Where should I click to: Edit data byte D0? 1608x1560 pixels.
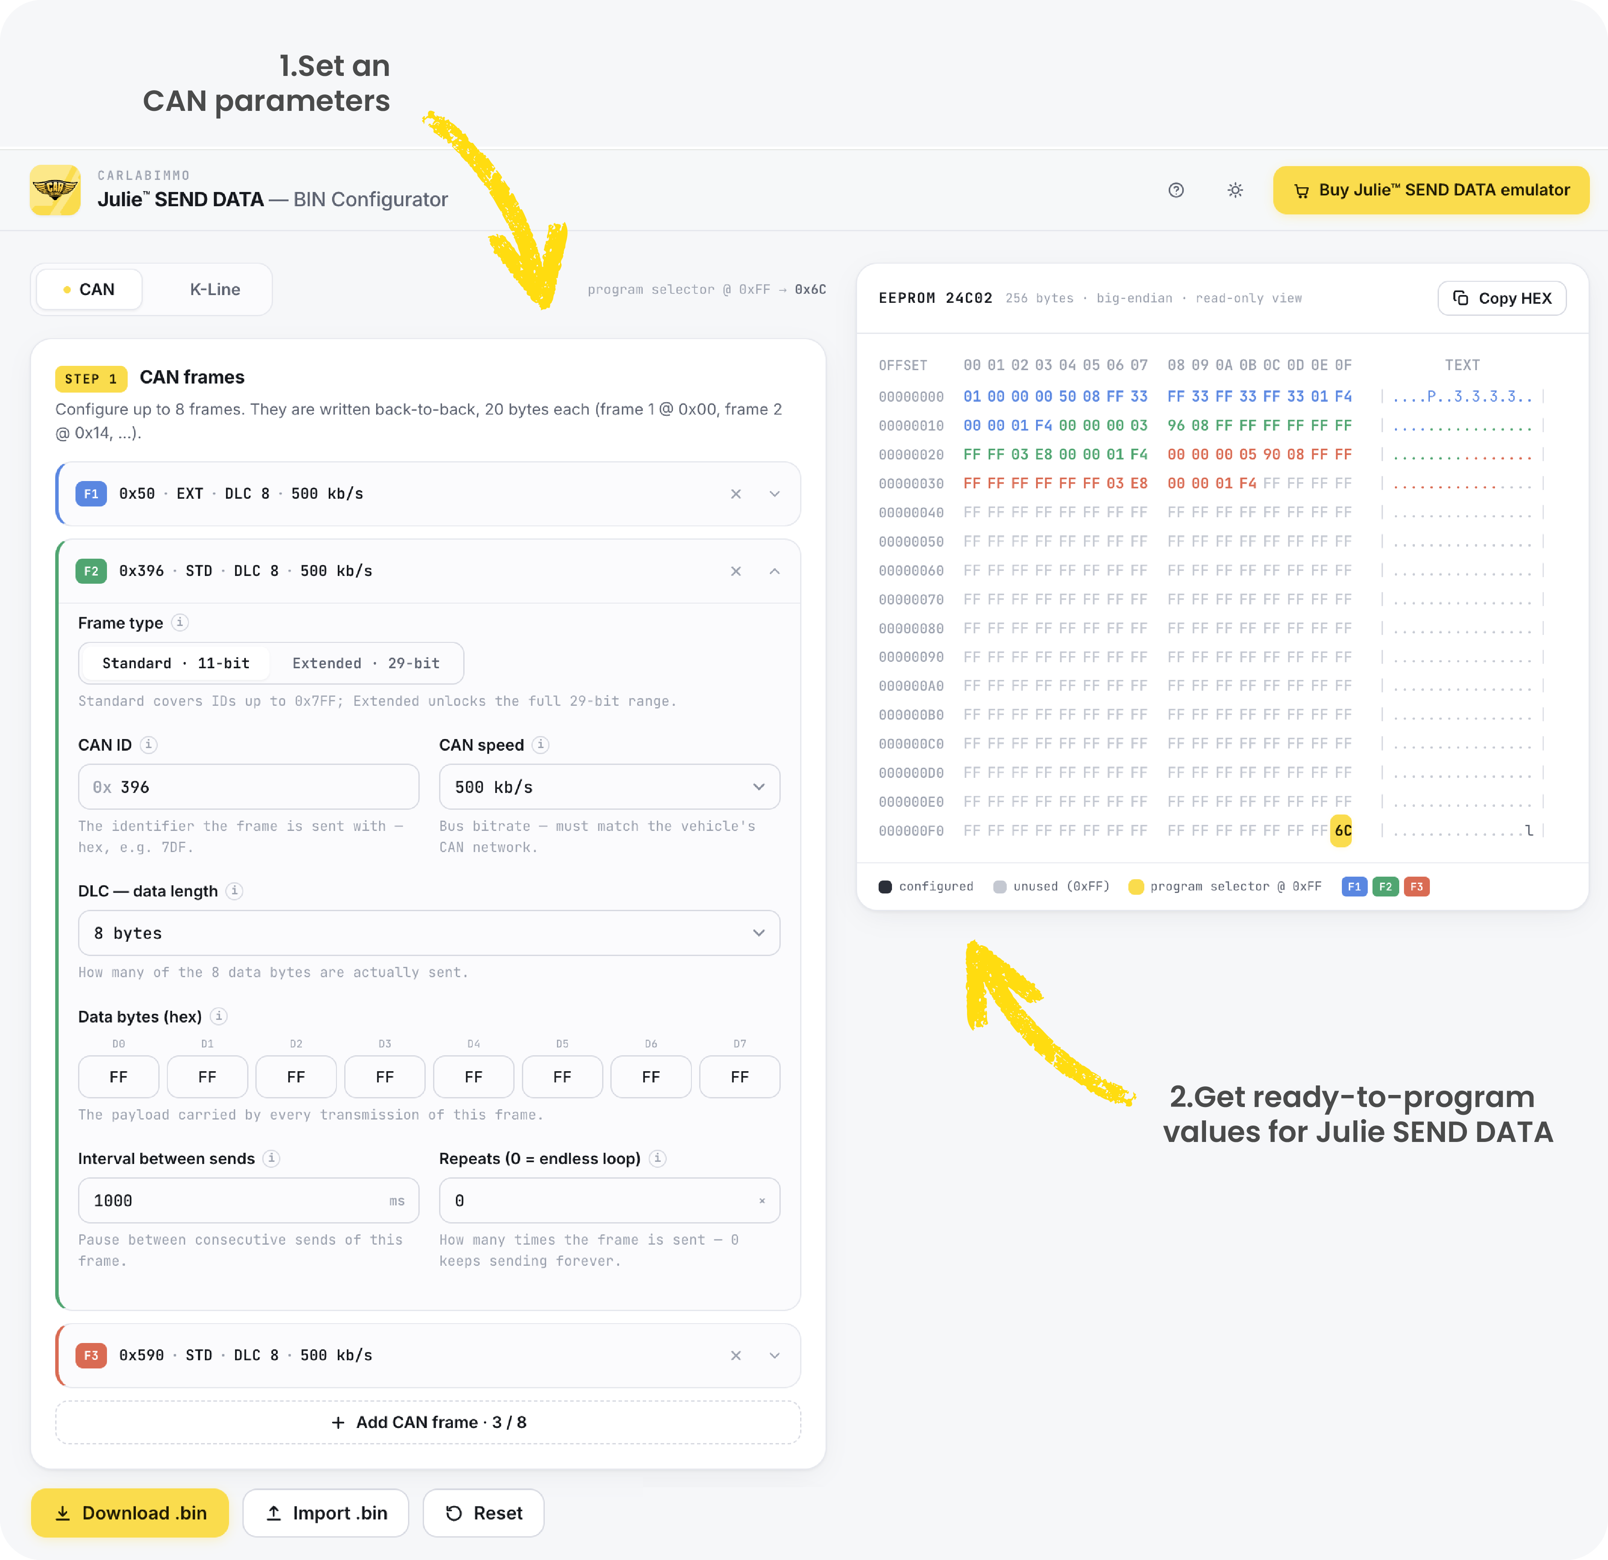point(119,1077)
